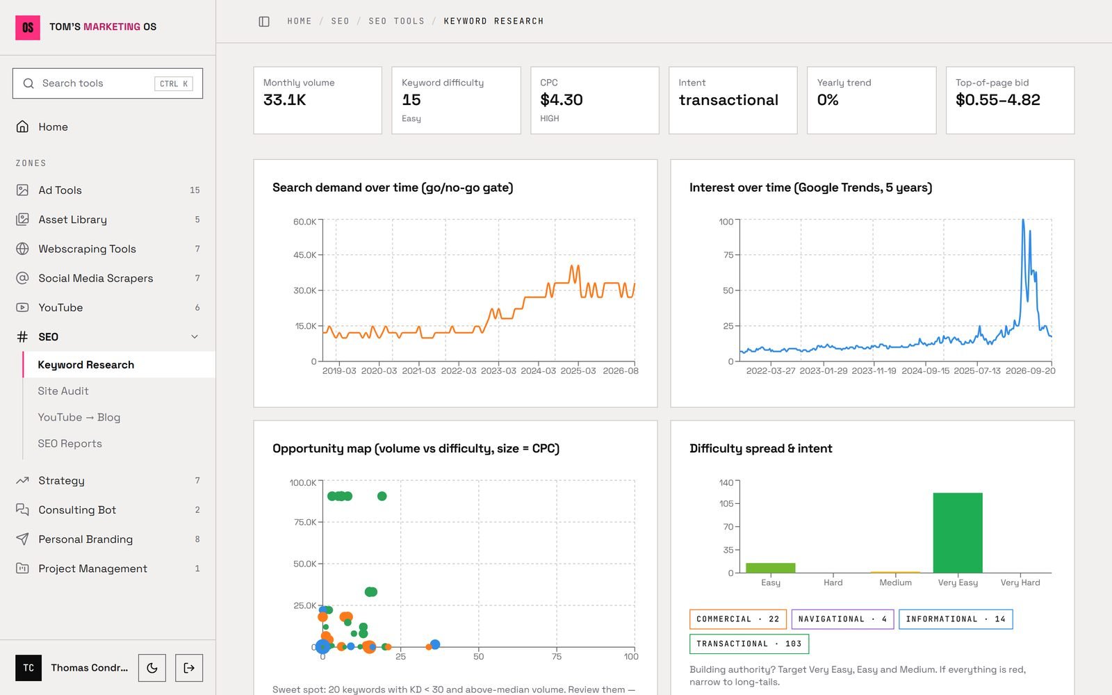
Task: Click the Project Management label
Action: 92,569
